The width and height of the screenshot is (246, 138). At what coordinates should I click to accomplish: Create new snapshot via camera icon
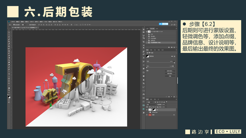click(x=172, y=47)
